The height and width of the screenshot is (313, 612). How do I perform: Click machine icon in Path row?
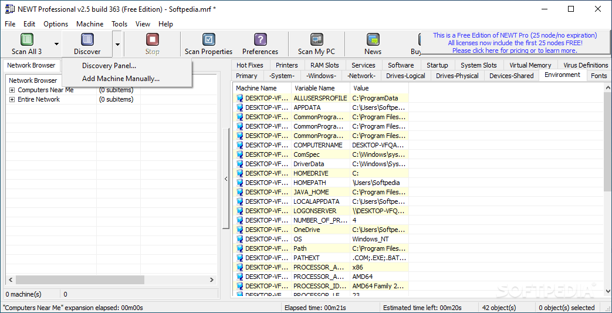coord(240,248)
